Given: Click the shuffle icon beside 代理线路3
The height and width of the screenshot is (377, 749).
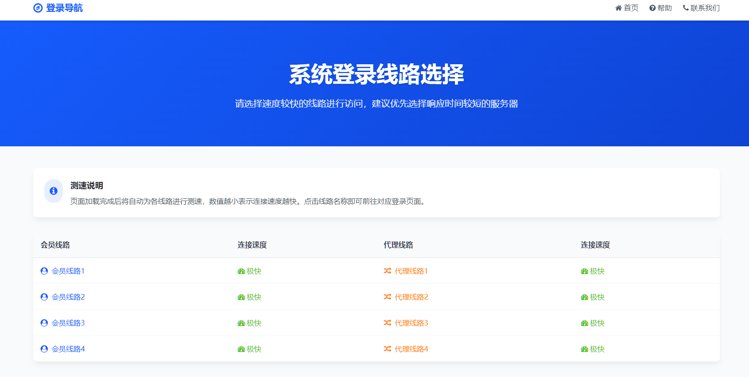Looking at the screenshot, I should (x=388, y=323).
